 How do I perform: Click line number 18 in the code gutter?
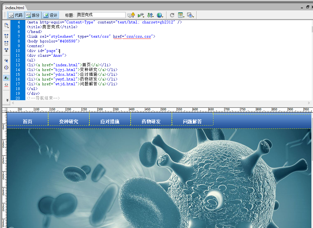click(x=18, y=89)
